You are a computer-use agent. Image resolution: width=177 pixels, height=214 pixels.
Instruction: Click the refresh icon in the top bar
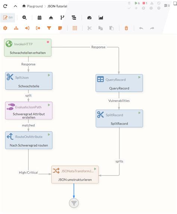[x=5, y=6]
